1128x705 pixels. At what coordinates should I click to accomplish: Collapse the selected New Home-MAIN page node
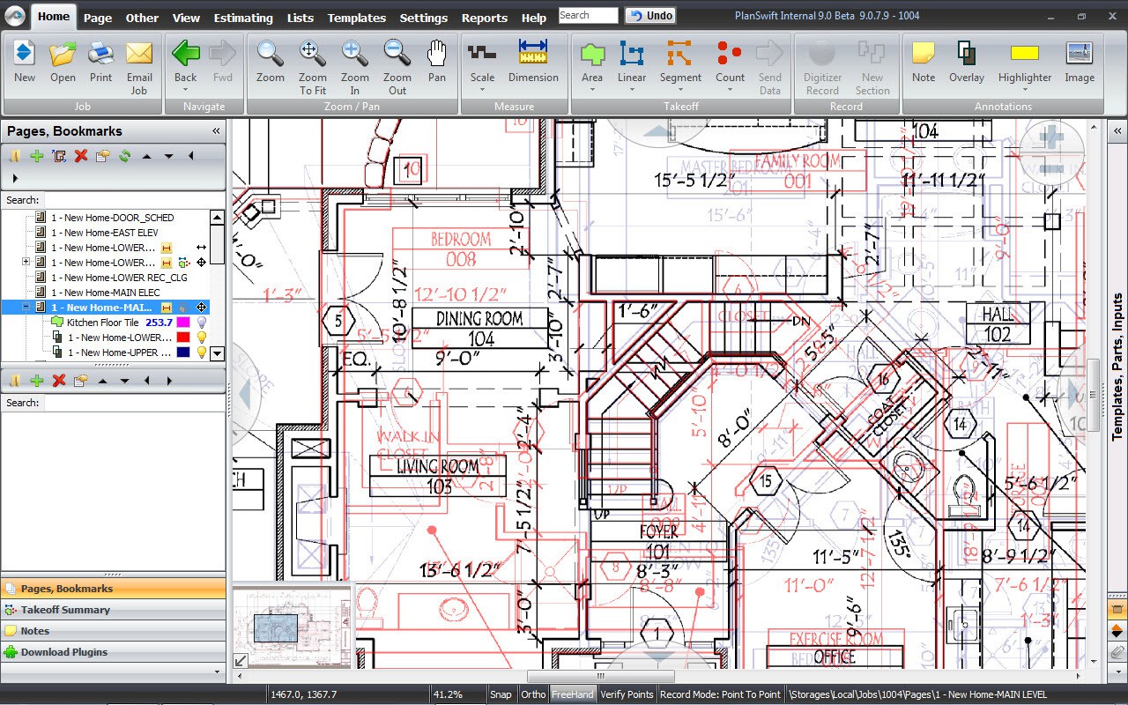(x=26, y=308)
